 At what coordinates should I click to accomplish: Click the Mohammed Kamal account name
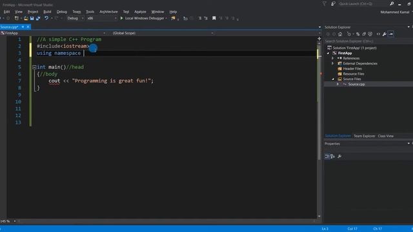tap(394, 12)
